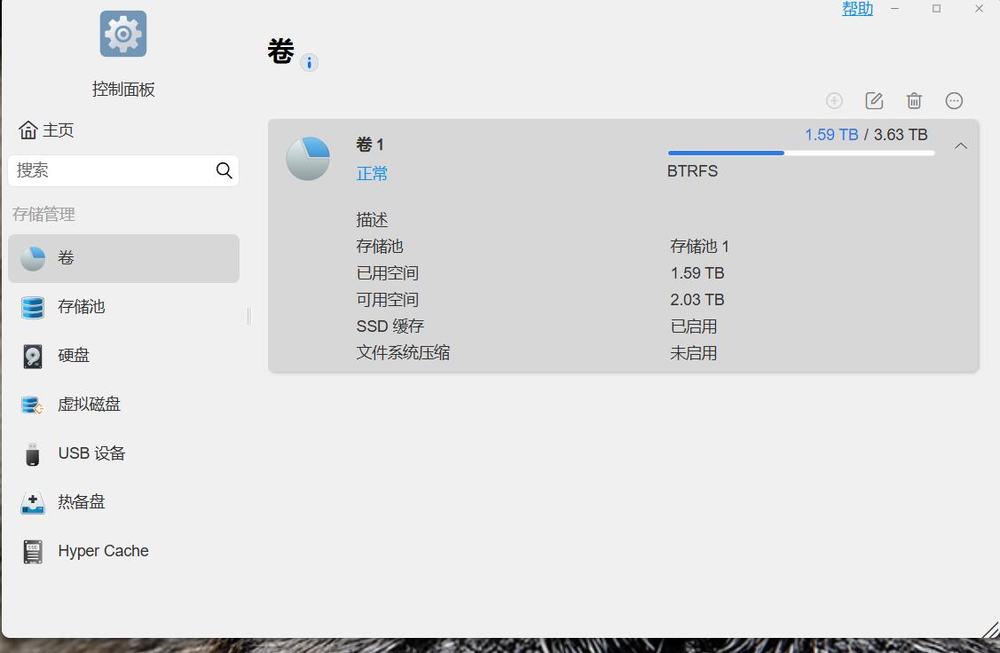Screen dimensions: 1000x653
Task: Open the Hyper Cache menu item
Action: 123,552
